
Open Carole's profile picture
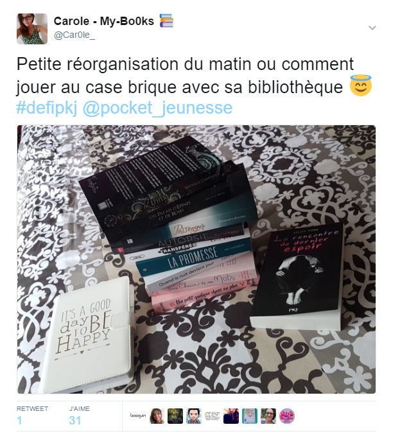(x=32, y=29)
